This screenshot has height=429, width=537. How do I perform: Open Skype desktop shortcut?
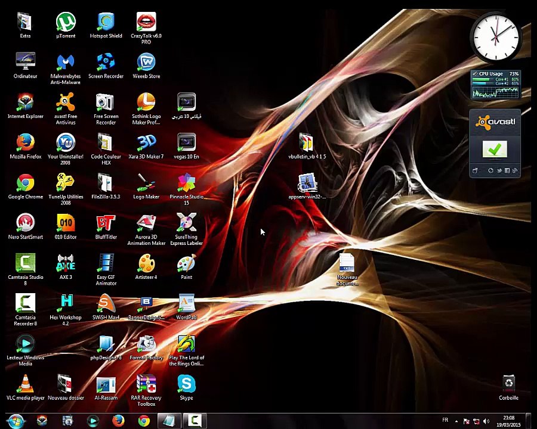(186, 387)
